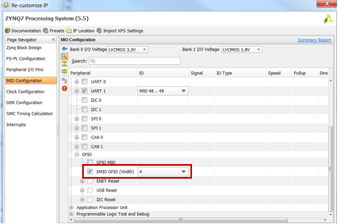This screenshot has height=224, width=338.
Task: Select Clock Configuration in Page Navigator
Action: pos(24,92)
